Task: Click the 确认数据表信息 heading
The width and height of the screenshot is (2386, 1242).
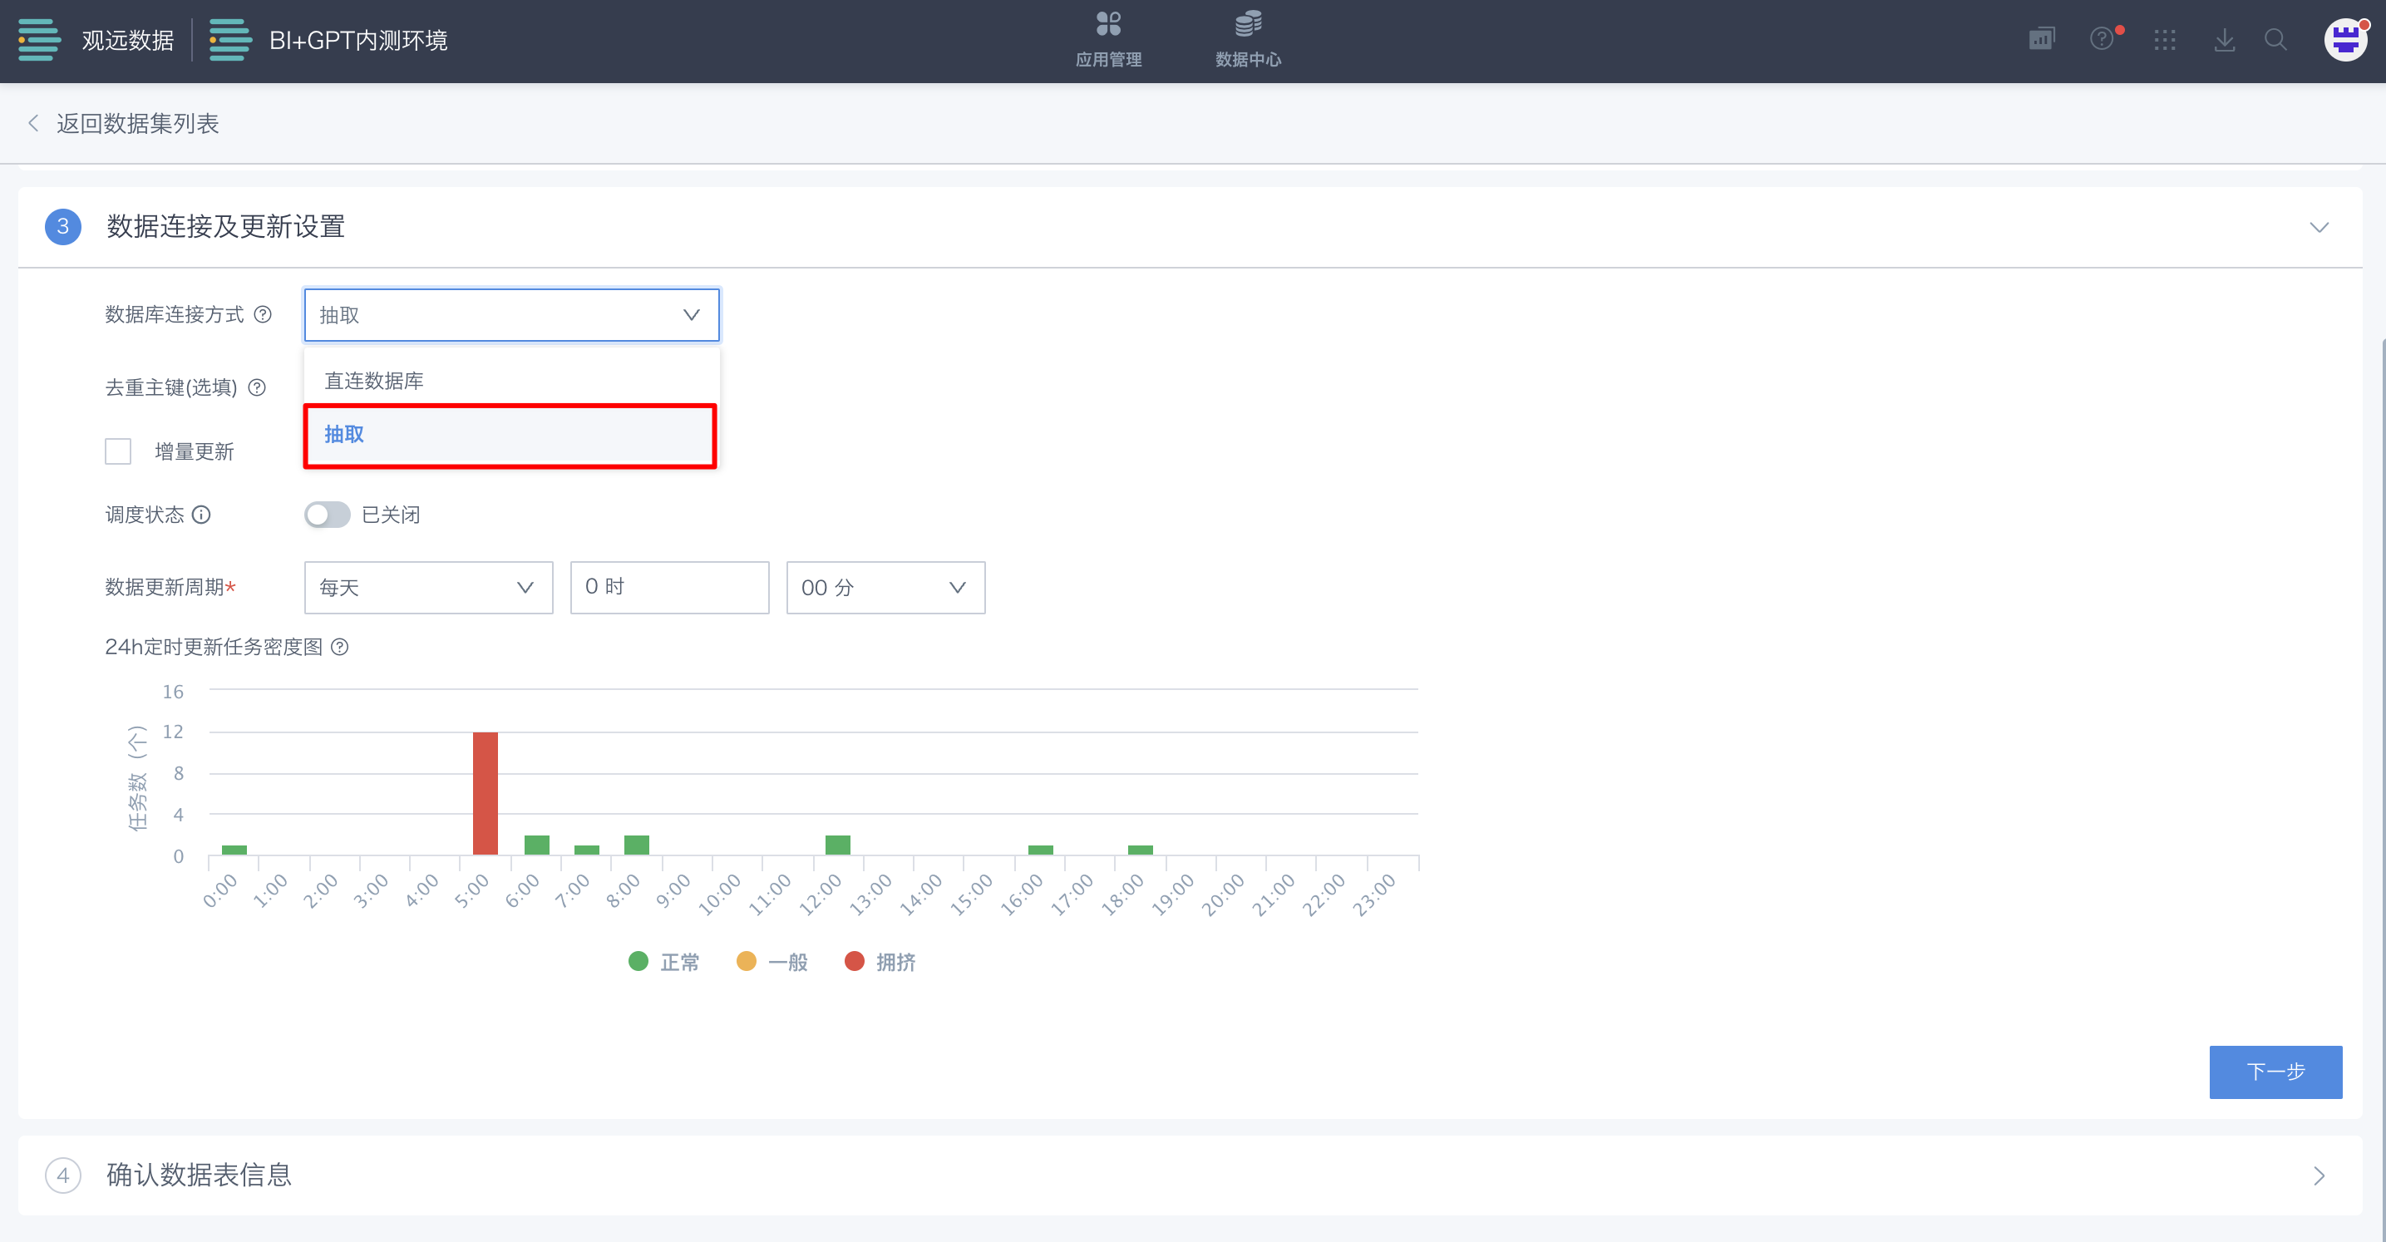Action: (x=200, y=1175)
